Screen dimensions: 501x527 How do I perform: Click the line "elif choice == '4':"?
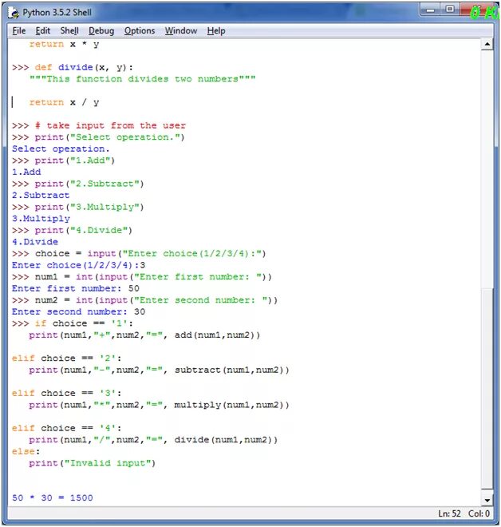coord(66,428)
